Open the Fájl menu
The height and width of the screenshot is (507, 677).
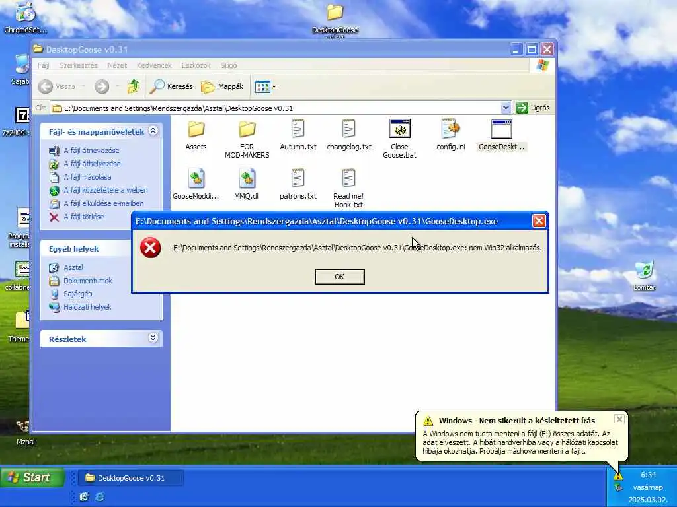tap(43, 65)
